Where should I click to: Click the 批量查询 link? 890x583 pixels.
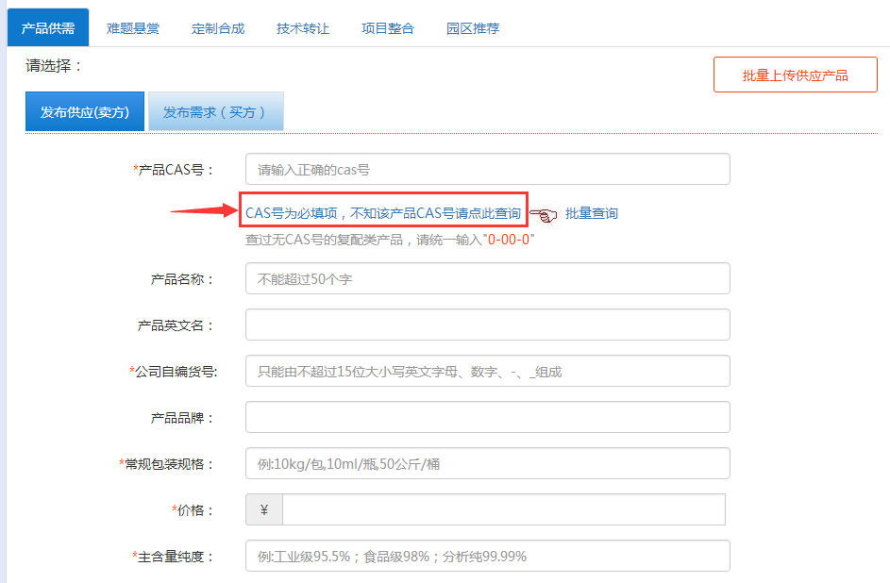pos(592,214)
